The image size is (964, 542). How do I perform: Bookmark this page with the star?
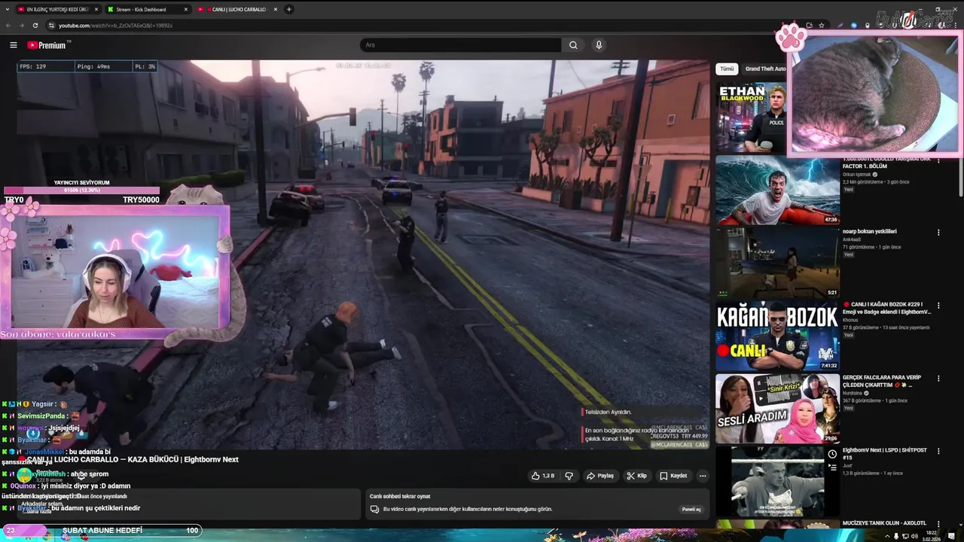[821, 25]
